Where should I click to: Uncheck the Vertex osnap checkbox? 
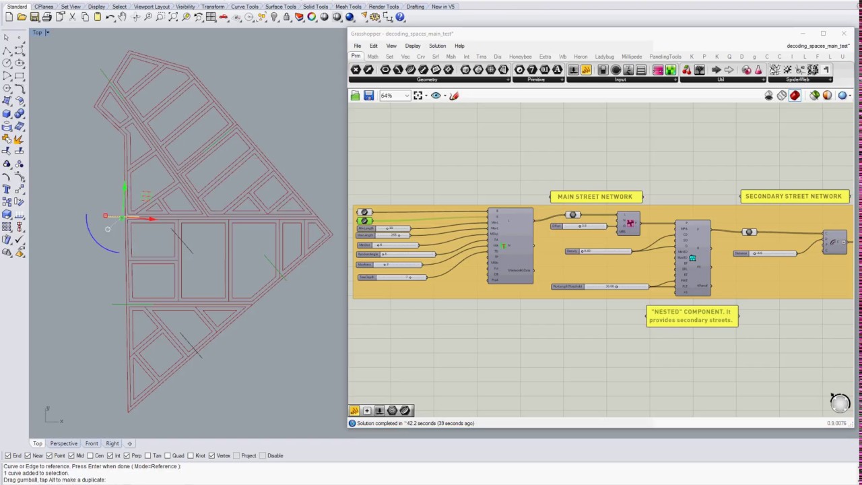[x=211, y=456]
